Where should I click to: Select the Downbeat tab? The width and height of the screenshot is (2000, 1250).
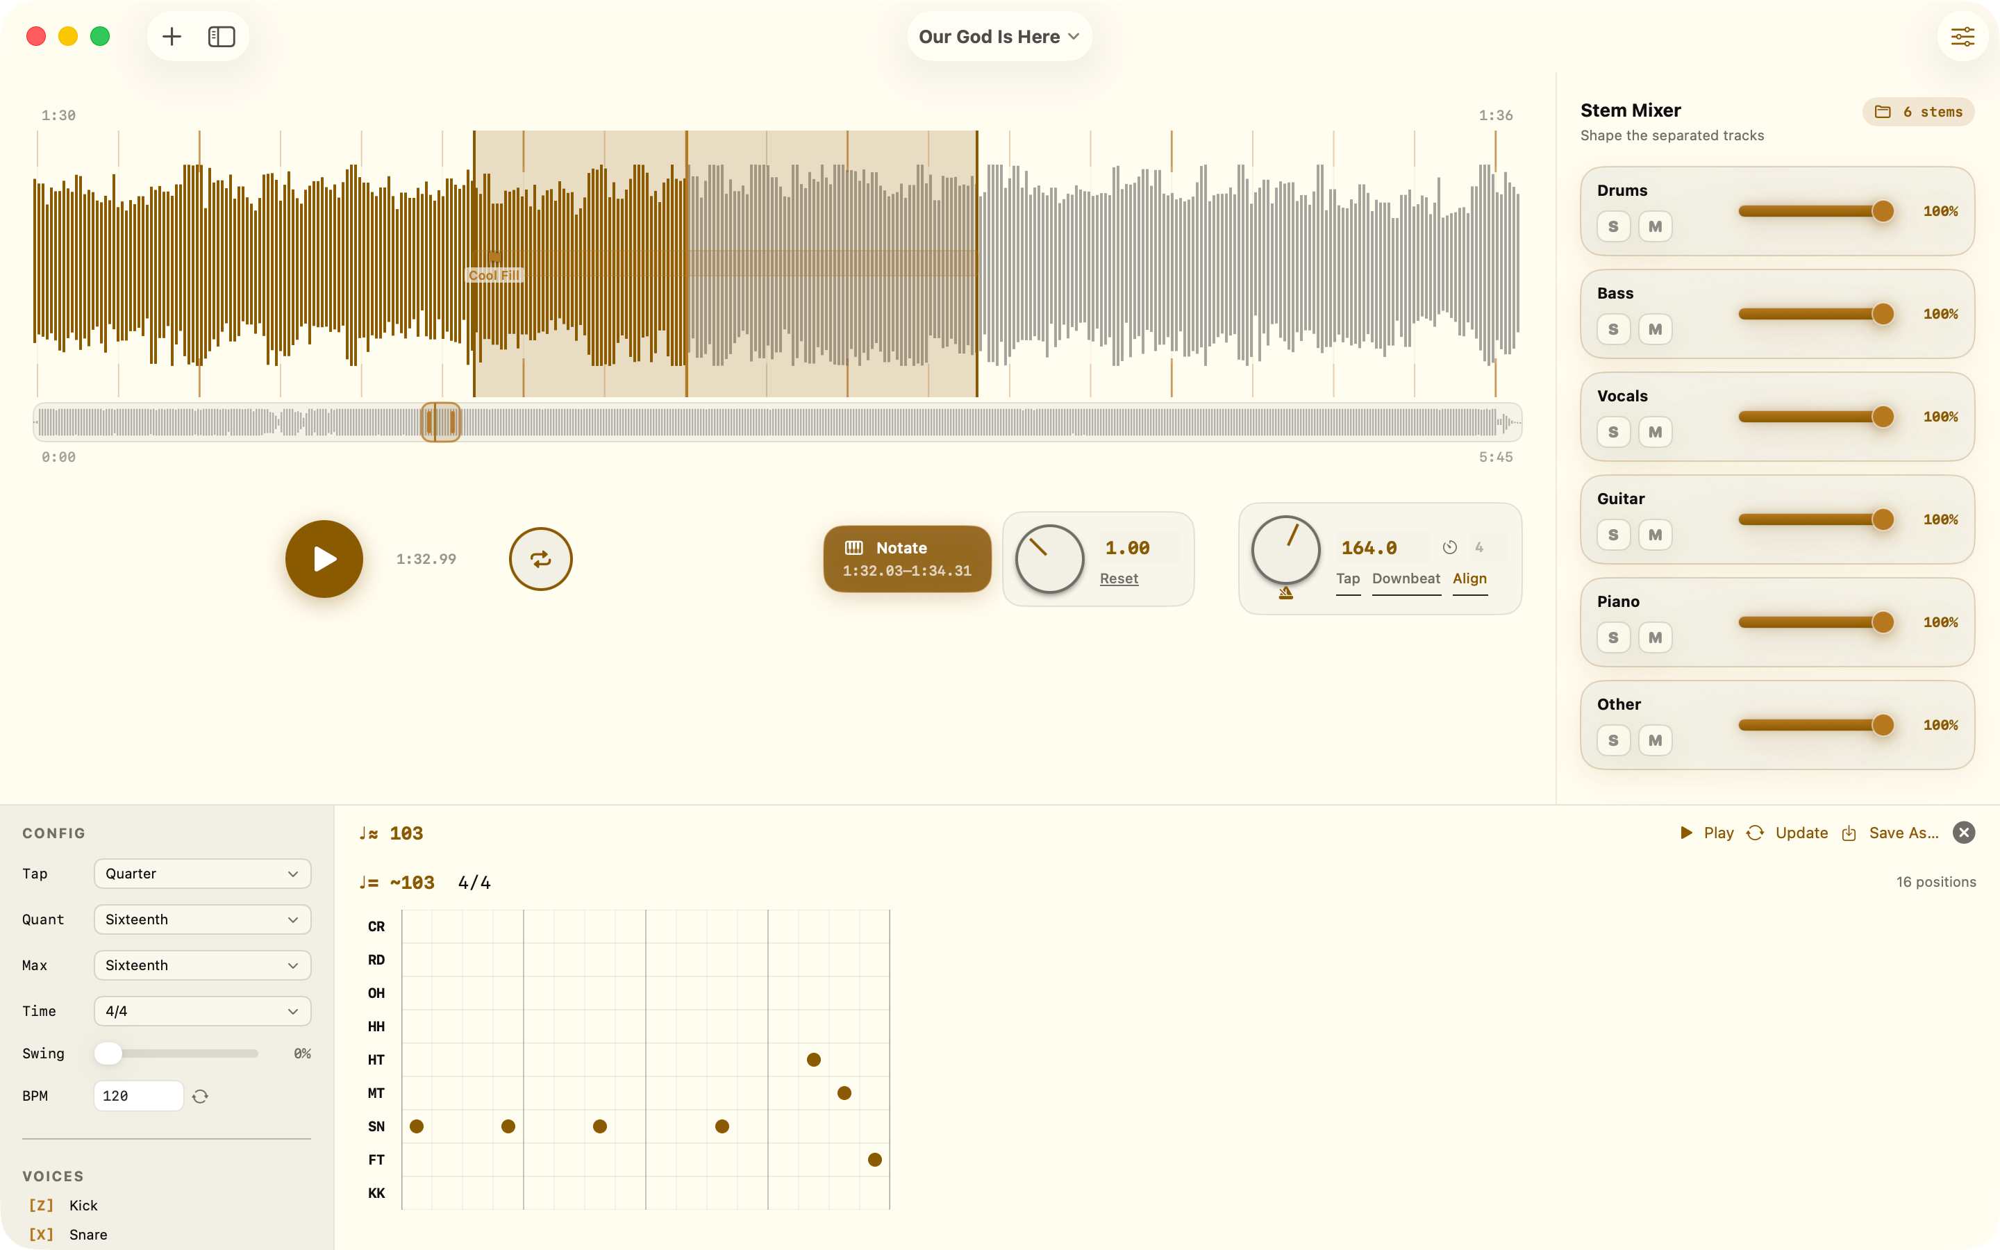1406,578
